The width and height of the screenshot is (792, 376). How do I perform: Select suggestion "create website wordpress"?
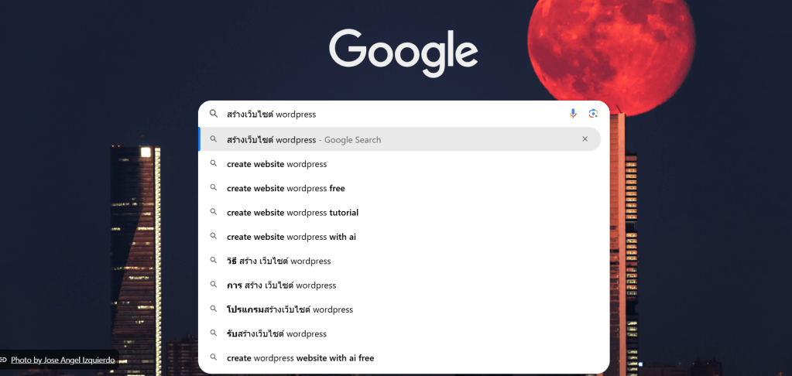pos(276,164)
